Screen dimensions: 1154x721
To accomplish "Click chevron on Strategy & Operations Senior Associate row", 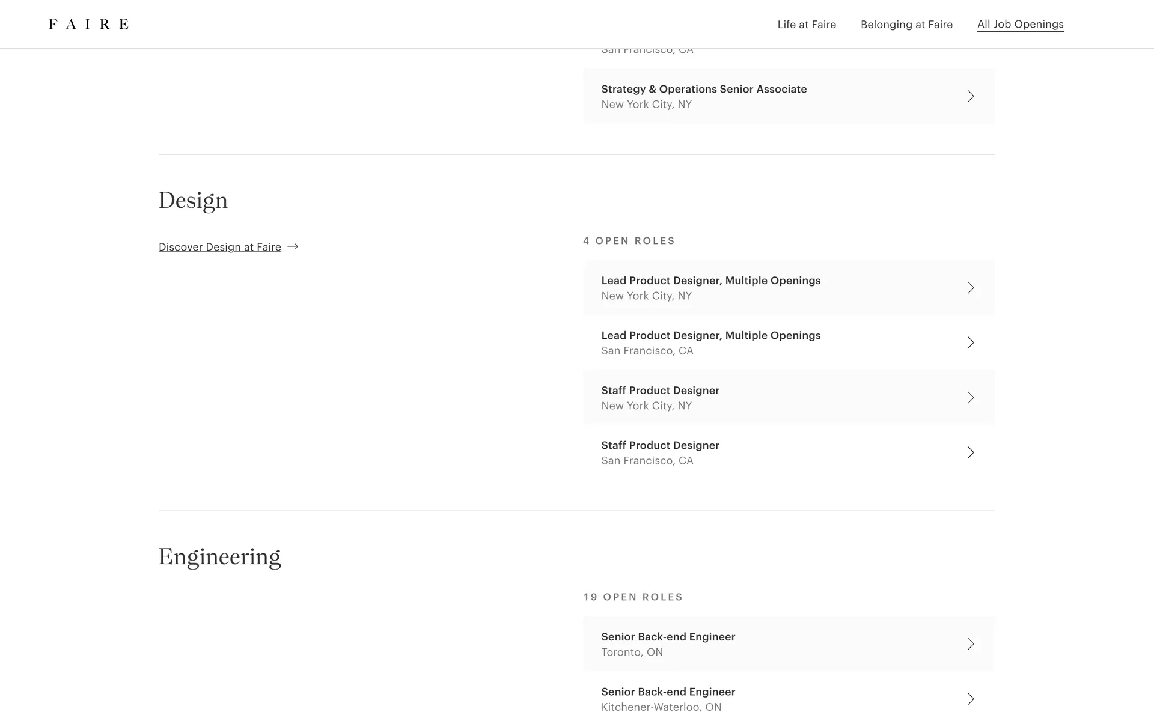I will coord(970,96).
